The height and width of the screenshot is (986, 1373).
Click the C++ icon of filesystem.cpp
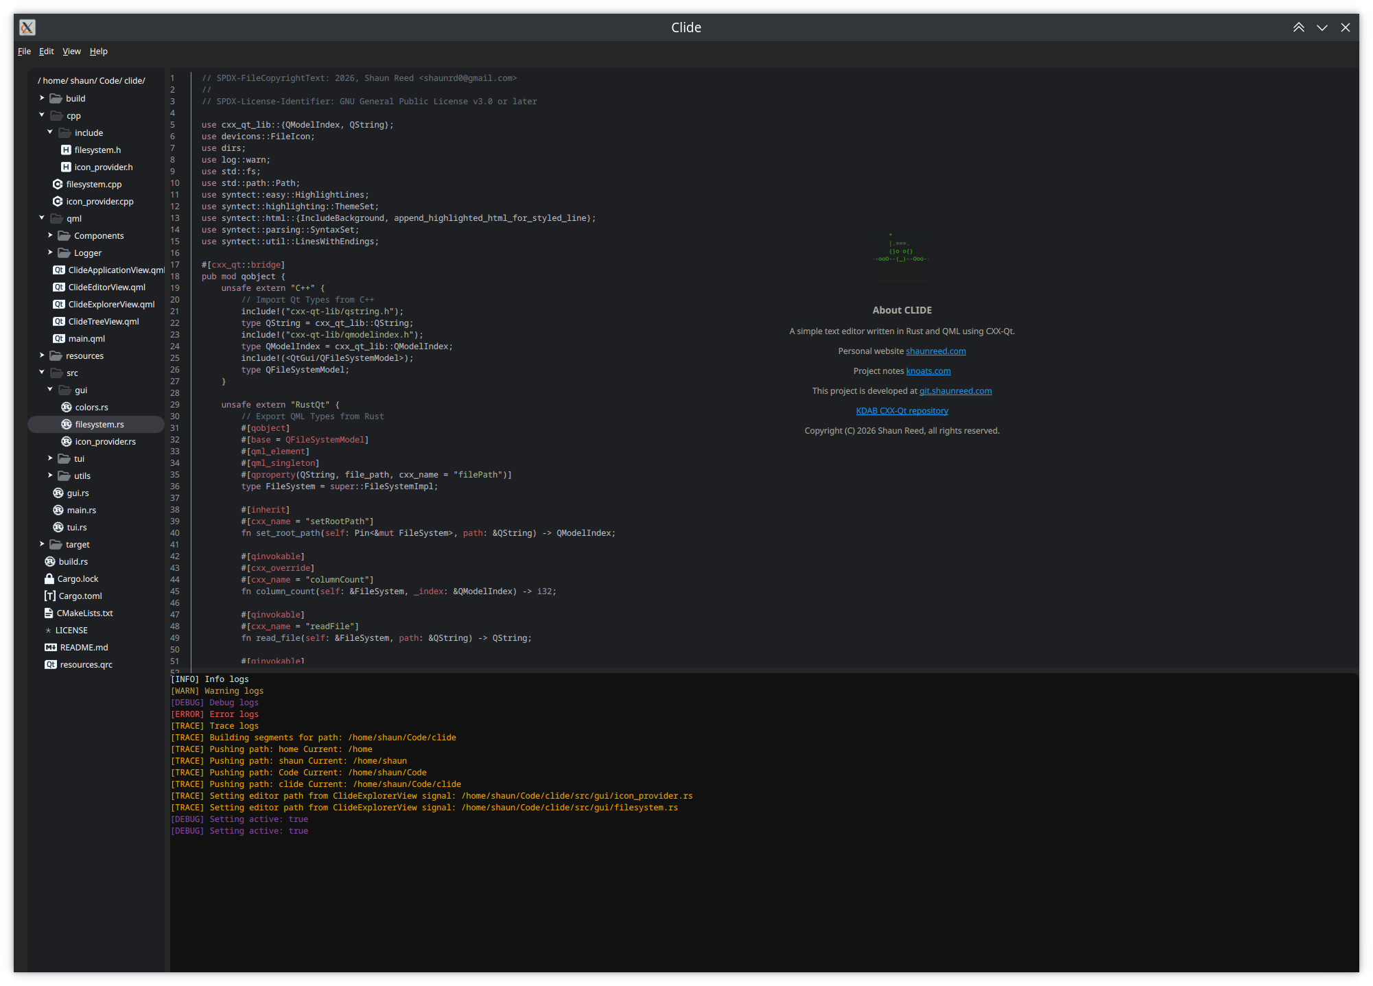tap(58, 185)
